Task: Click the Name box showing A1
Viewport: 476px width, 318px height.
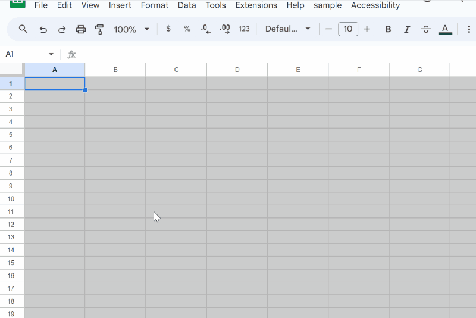Action: (x=26, y=54)
